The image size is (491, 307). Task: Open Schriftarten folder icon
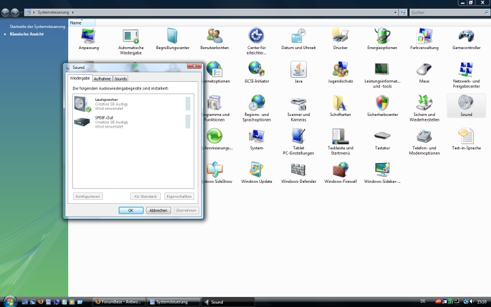pos(340,106)
